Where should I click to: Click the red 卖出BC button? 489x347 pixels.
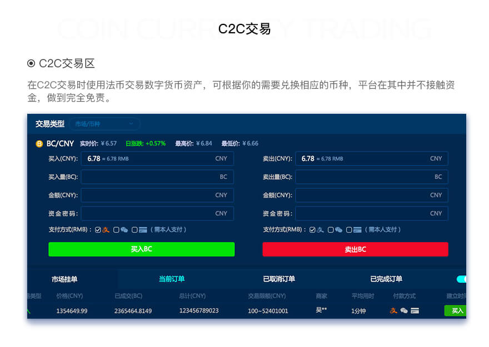coord(356,249)
